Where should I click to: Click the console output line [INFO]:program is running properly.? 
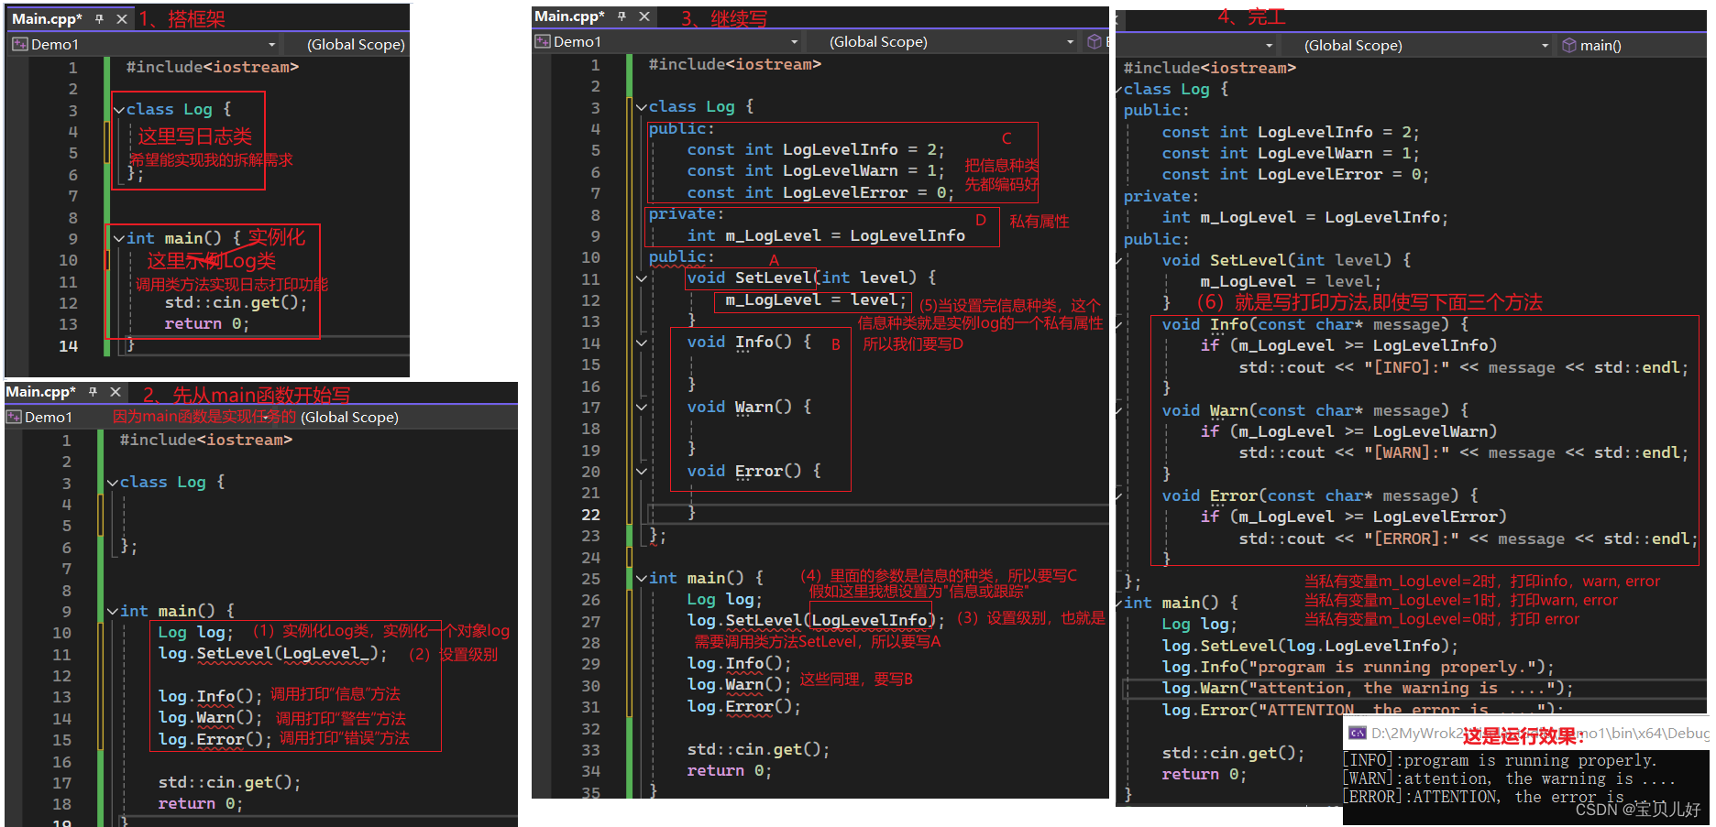coord(1500,760)
